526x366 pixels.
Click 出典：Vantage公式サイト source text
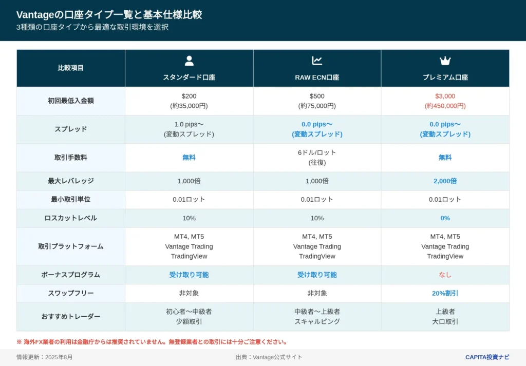click(x=269, y=357)
